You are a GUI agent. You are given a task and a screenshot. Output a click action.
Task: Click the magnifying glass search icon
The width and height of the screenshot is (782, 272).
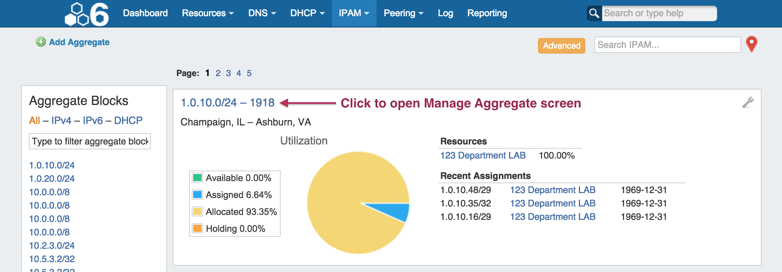point(594,13)
